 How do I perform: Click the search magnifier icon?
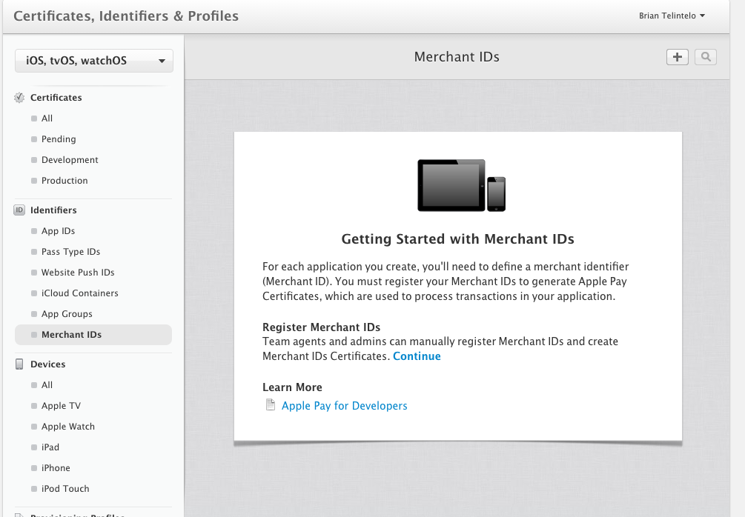706,57
